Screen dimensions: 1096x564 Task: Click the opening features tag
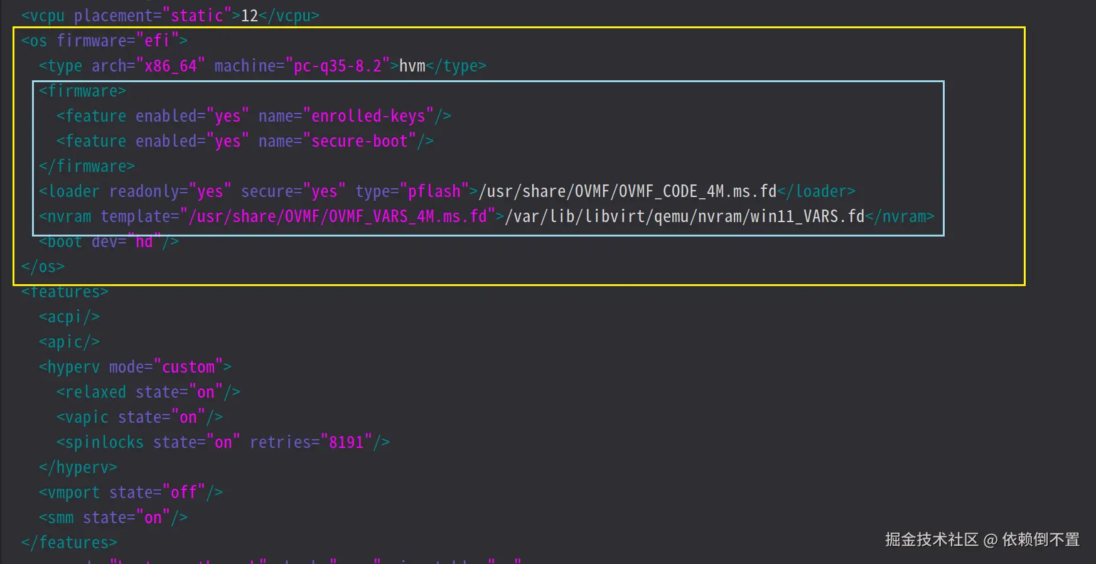pos(65,292)
